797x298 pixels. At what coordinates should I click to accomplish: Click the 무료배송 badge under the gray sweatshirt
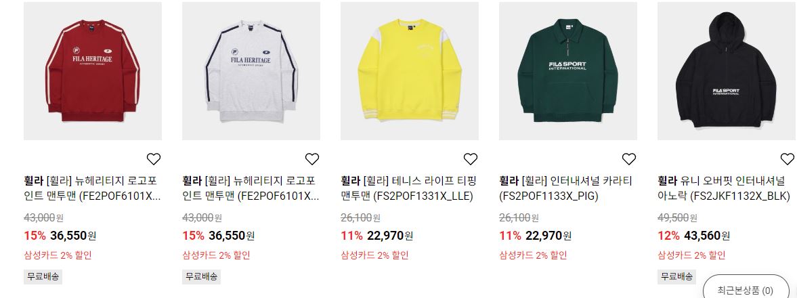click(x=201, y=276)
